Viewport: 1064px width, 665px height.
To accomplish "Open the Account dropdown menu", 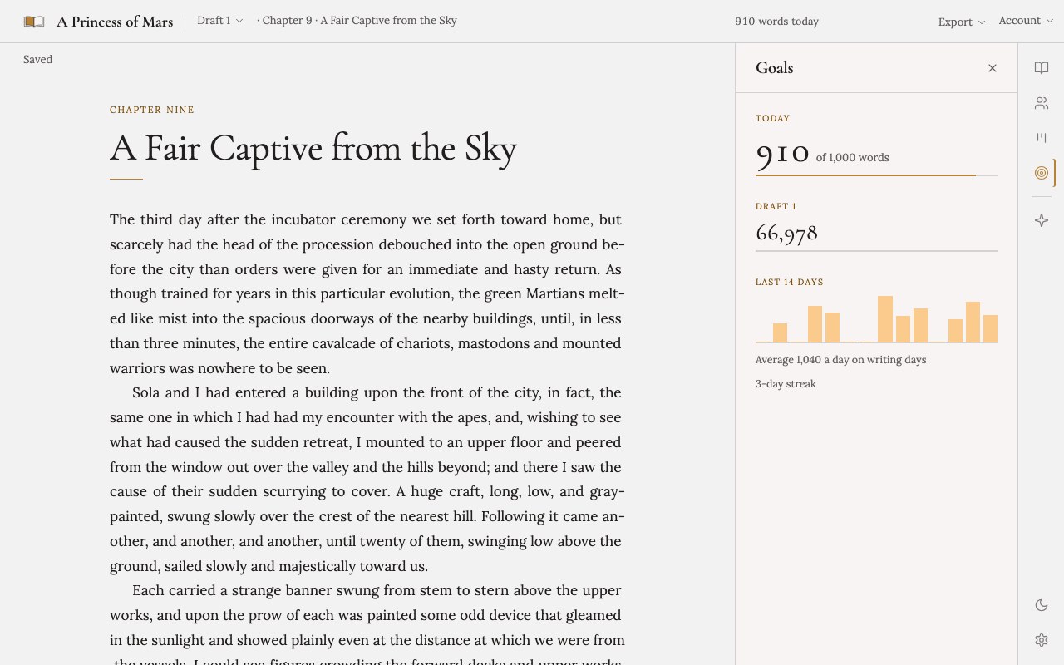I will 1026,21.
